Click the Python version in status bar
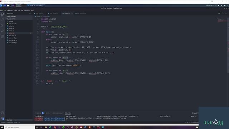This screenshot has height=129, width=229. 7,123
